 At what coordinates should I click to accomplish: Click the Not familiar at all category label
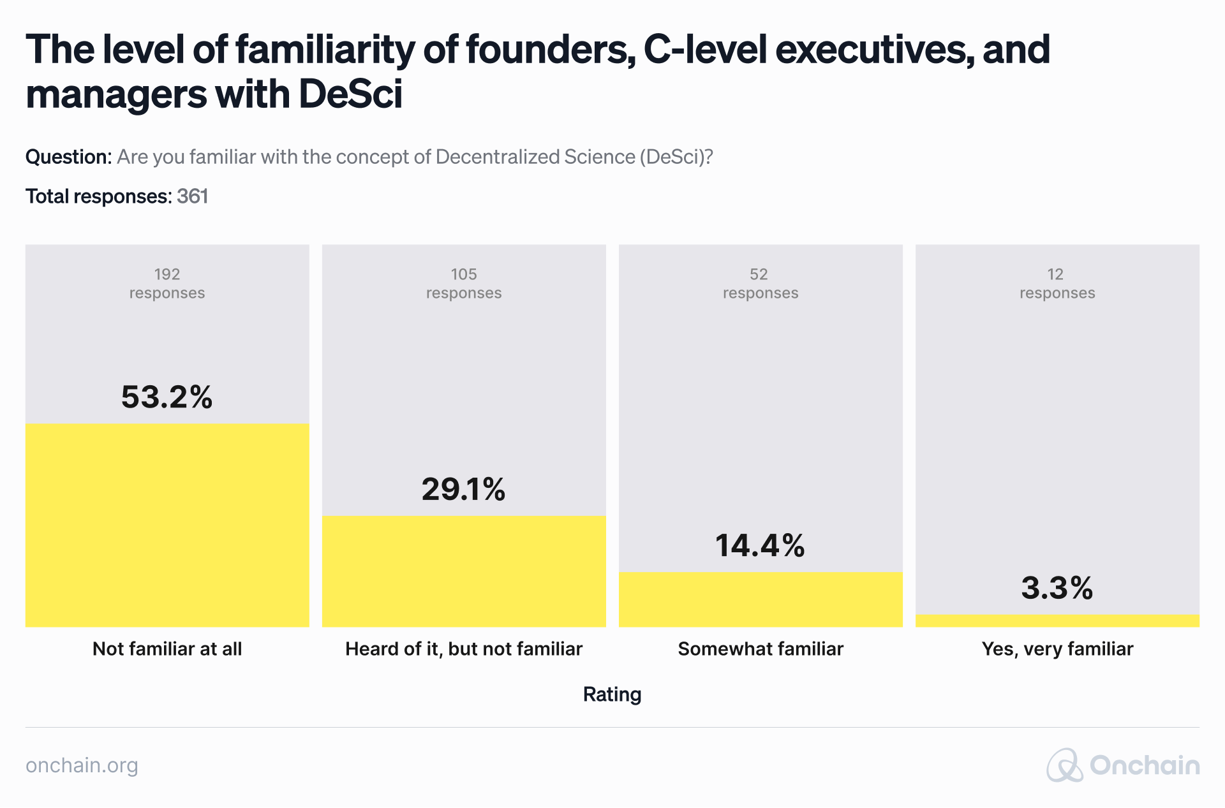167,649
